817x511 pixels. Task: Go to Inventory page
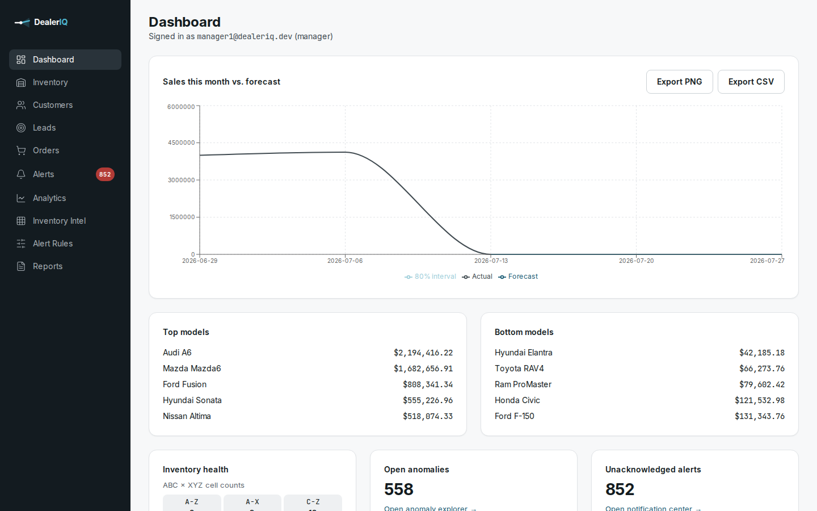[x=65, y=82]
